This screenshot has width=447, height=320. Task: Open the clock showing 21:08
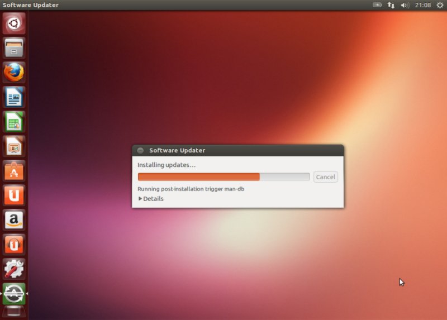coord(423,5)
